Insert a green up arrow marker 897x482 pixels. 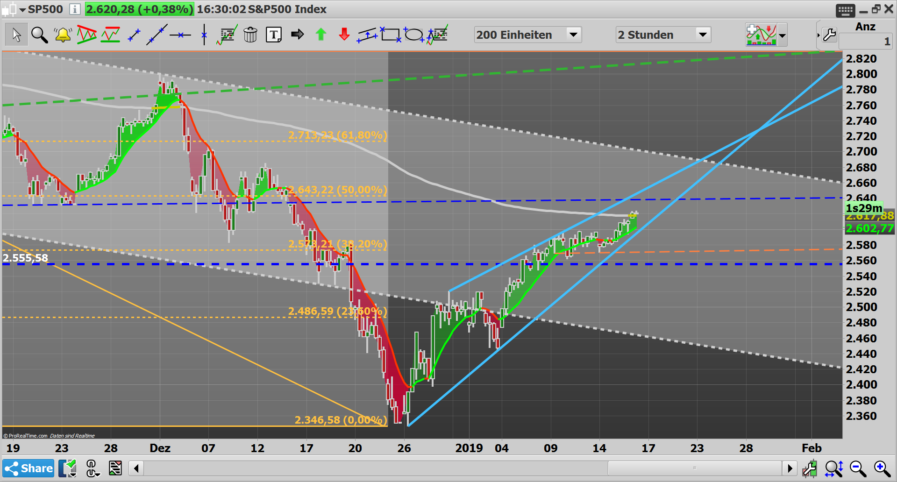tap(320, 35)
